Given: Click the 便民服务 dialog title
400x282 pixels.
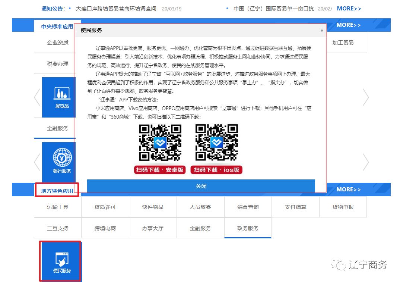Looking at the screenshot, I should point(91,30).
